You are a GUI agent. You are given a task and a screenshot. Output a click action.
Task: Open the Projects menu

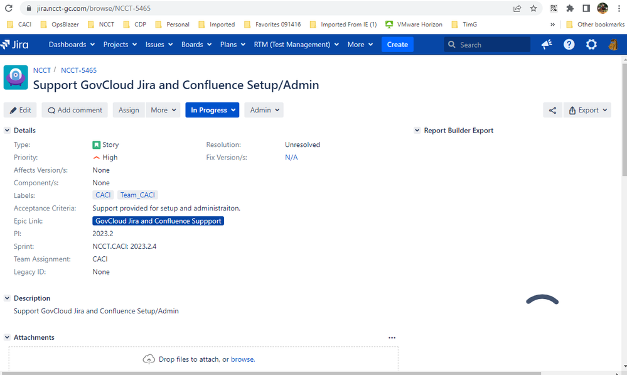pos(120,45)
